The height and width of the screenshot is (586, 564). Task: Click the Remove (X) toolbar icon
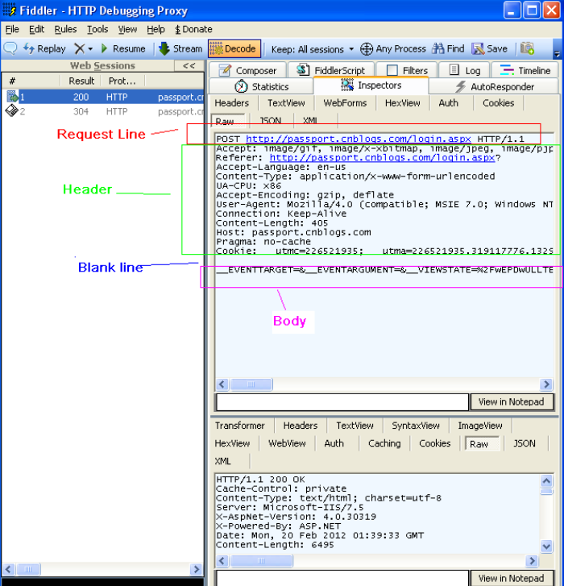(x=79, y=48)
